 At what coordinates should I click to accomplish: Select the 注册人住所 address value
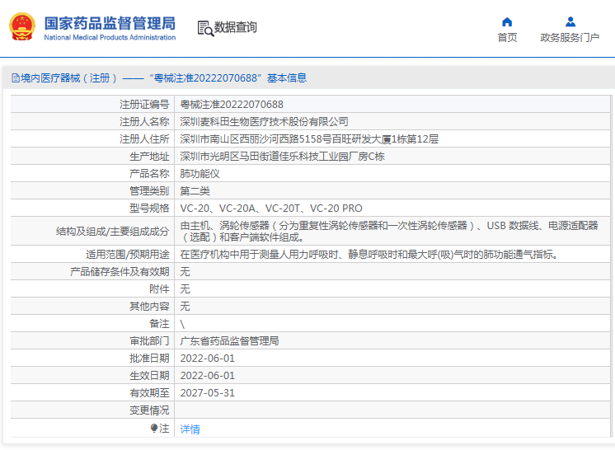[309, 139]
